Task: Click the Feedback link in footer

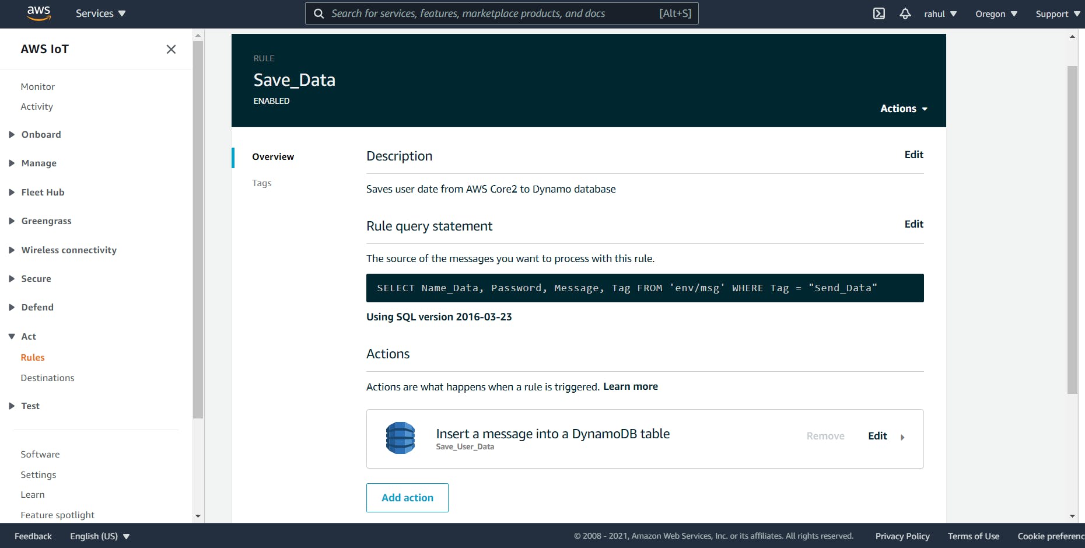Action: (33, 536)
